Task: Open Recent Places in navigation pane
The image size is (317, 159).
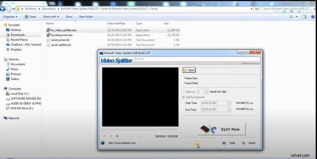Action: (x=19, y=39)
